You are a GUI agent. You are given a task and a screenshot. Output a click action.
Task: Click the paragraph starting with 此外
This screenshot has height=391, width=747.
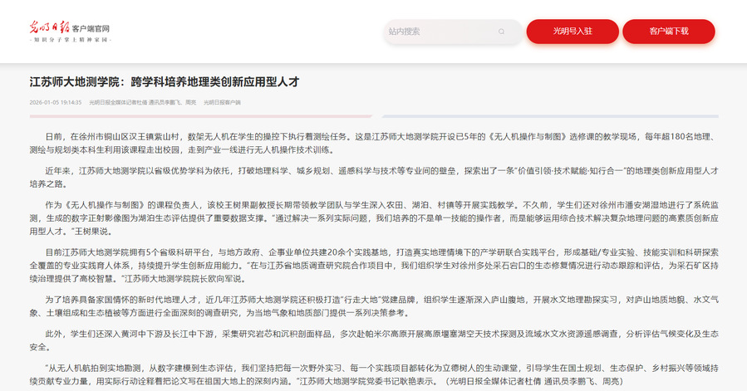(x=373, y=340)
